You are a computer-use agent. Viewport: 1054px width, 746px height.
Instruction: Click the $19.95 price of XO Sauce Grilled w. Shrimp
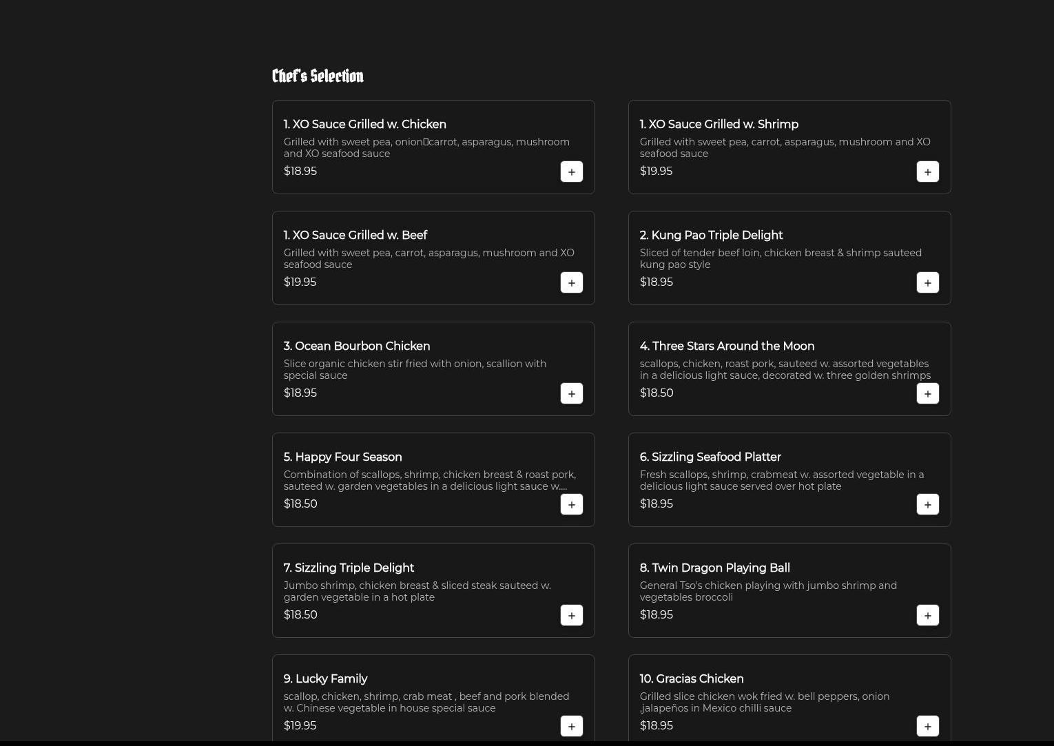(x=656, y=171)
